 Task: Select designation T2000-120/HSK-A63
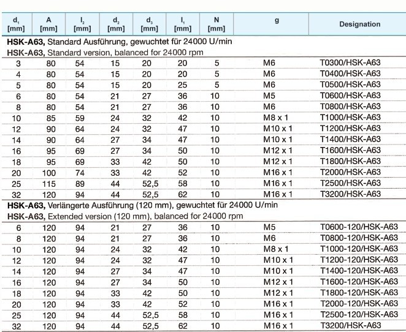(x=359, y=304)
